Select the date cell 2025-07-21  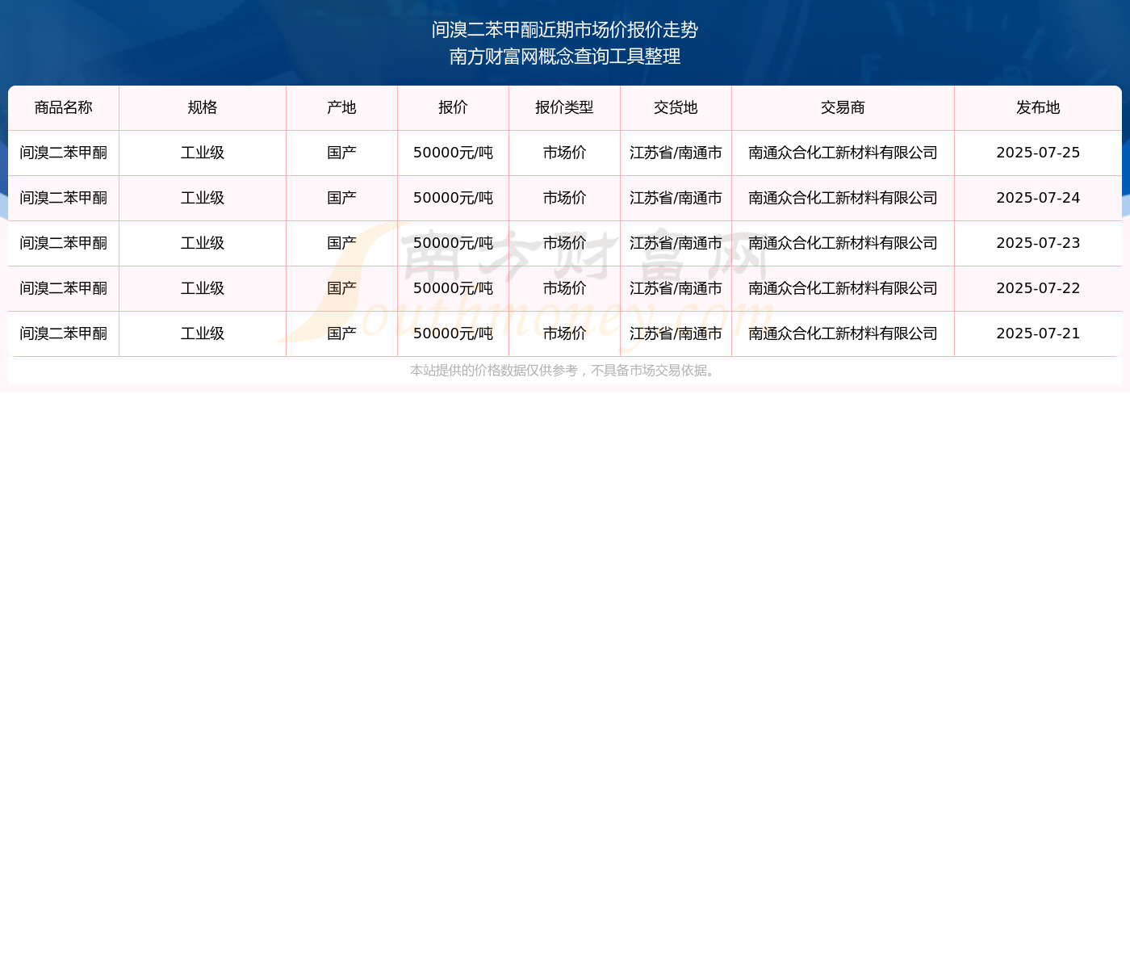point(1038,333)
